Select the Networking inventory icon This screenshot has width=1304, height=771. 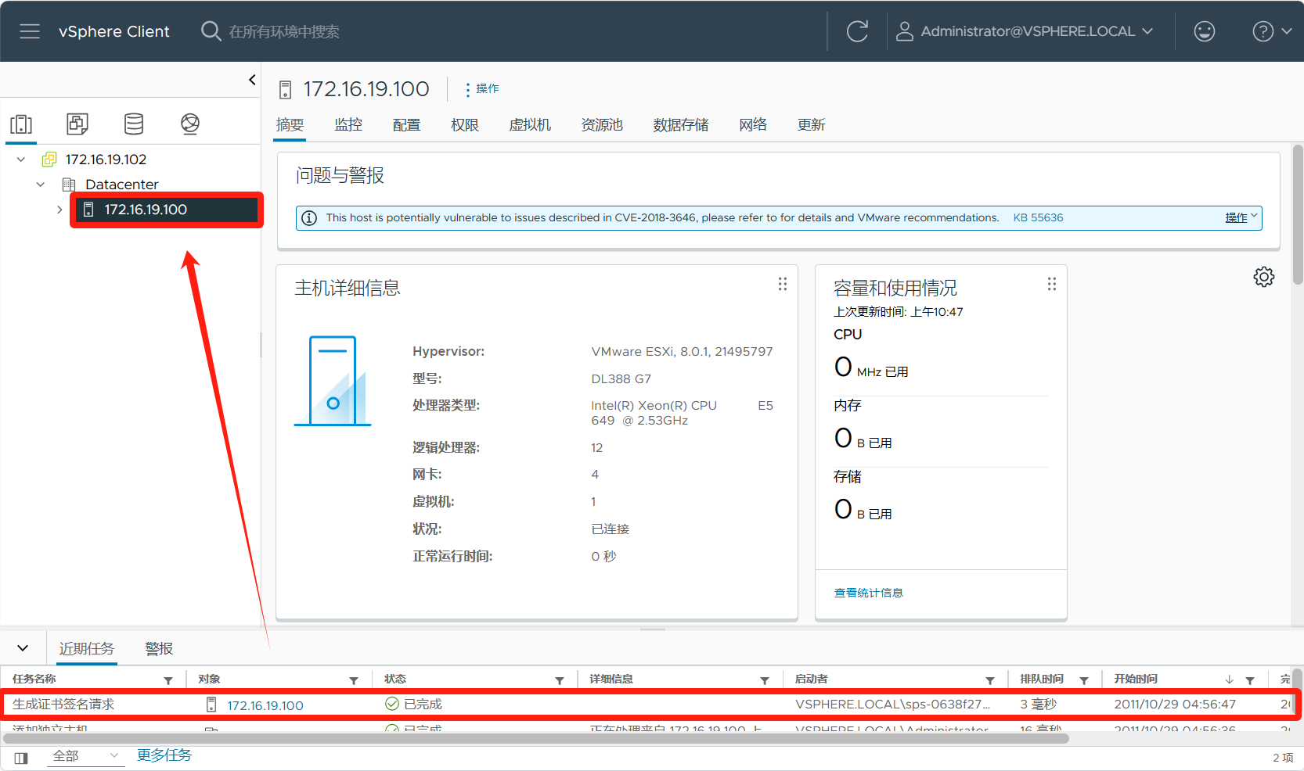click(x=190, y=124)
